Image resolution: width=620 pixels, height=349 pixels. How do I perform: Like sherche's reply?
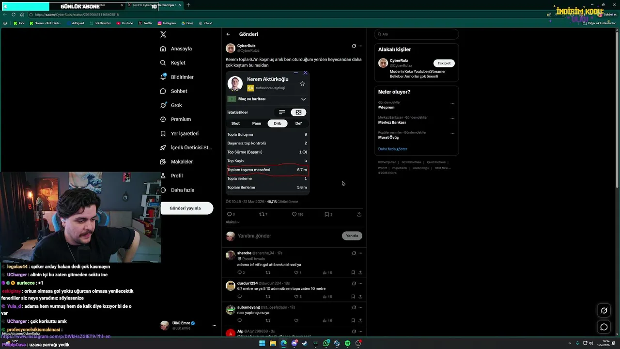[296, 272]
